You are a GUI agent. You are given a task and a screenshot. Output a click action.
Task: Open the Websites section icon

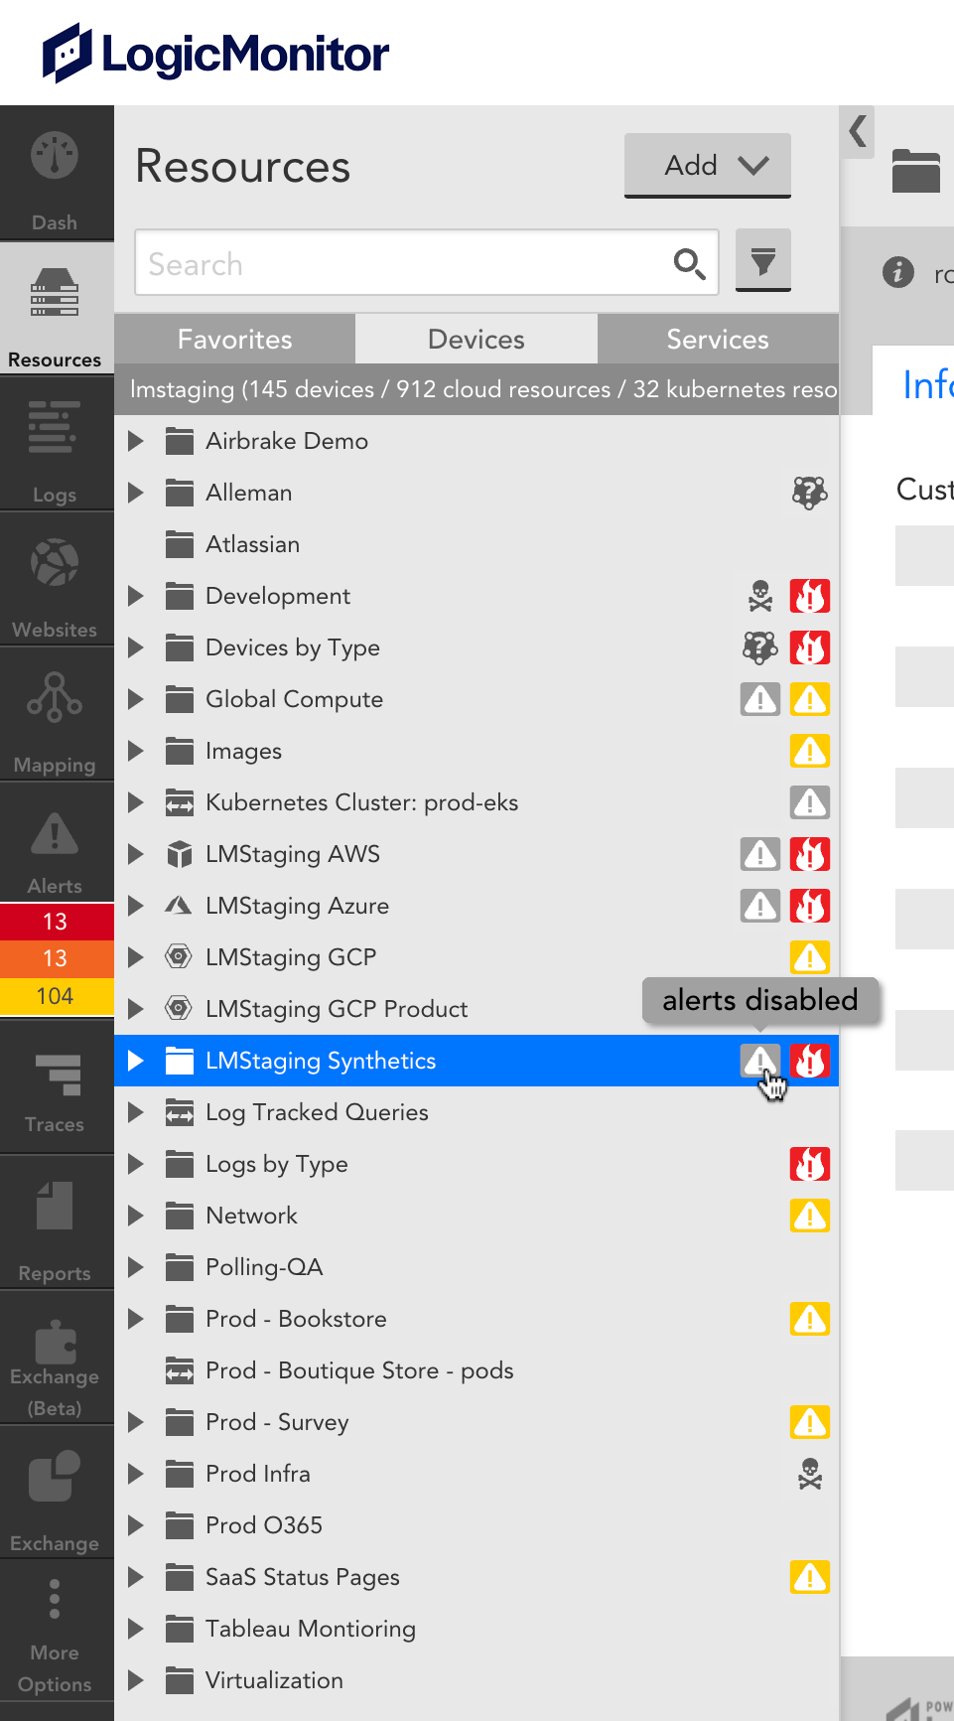point(56,561)
